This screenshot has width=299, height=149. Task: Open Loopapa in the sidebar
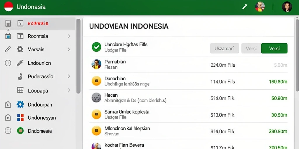point(38,90)
